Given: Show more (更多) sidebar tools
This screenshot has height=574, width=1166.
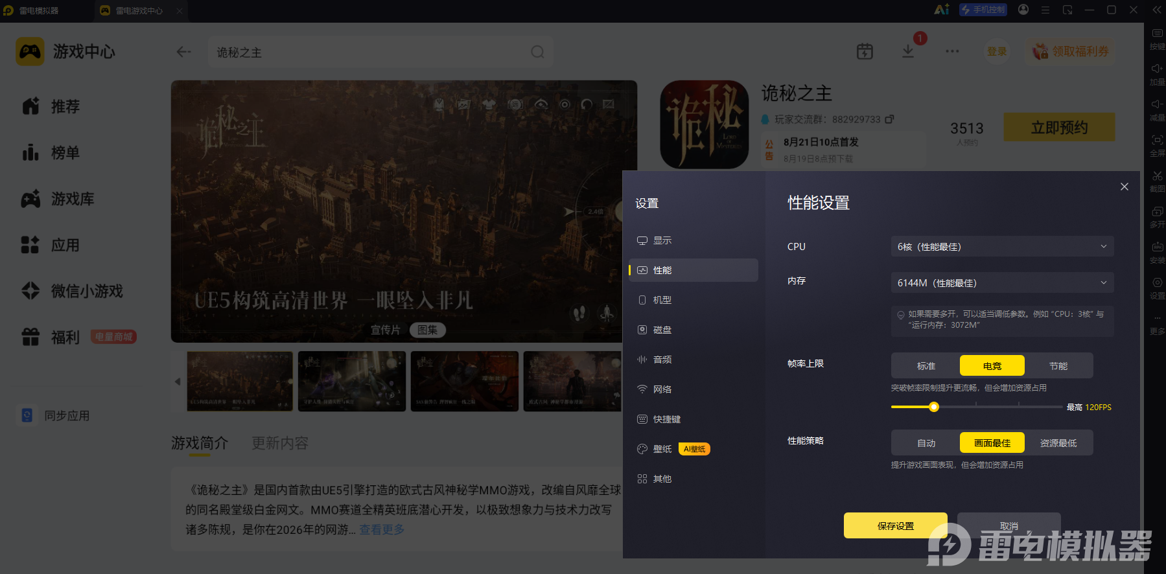Looking at the screenshot, I should [x=1157, y=323].
